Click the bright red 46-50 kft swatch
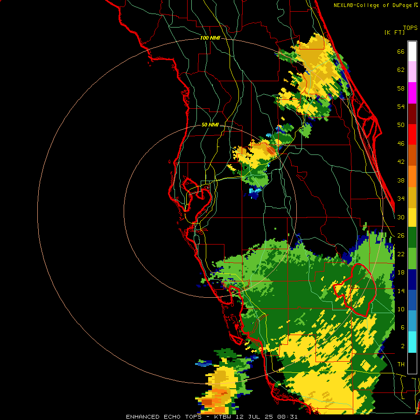The image size is (420, 420). tap(412, 134)
